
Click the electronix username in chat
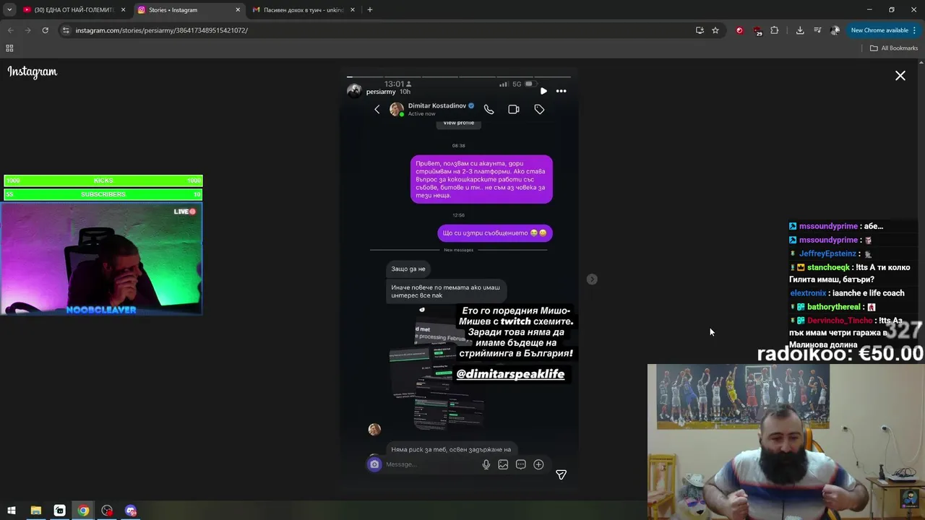point(808,293)
